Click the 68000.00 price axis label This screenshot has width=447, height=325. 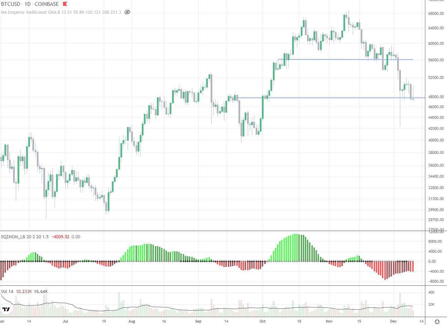click(436, 14)
